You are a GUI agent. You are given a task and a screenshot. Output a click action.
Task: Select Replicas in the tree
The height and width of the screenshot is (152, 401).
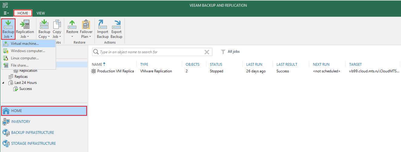[x=21, y=77]
